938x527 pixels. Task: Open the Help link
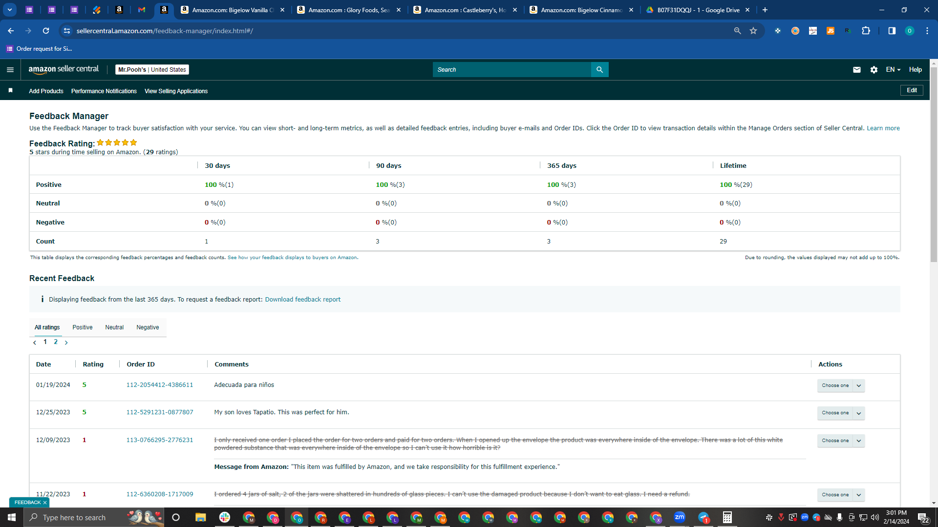pos(915,70)
